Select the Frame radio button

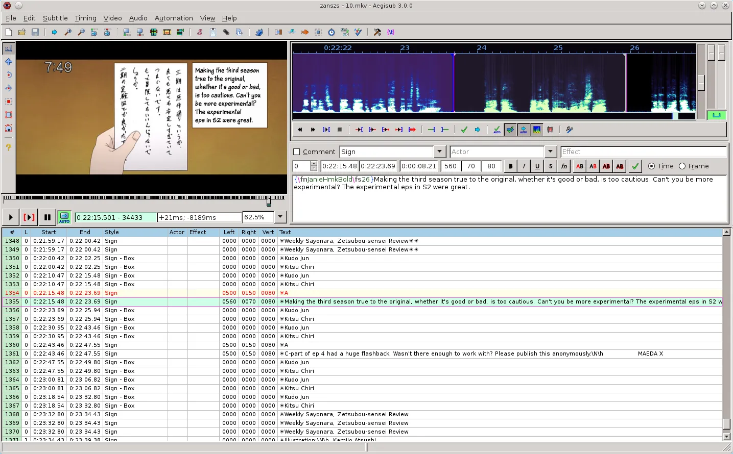point(682,166)
